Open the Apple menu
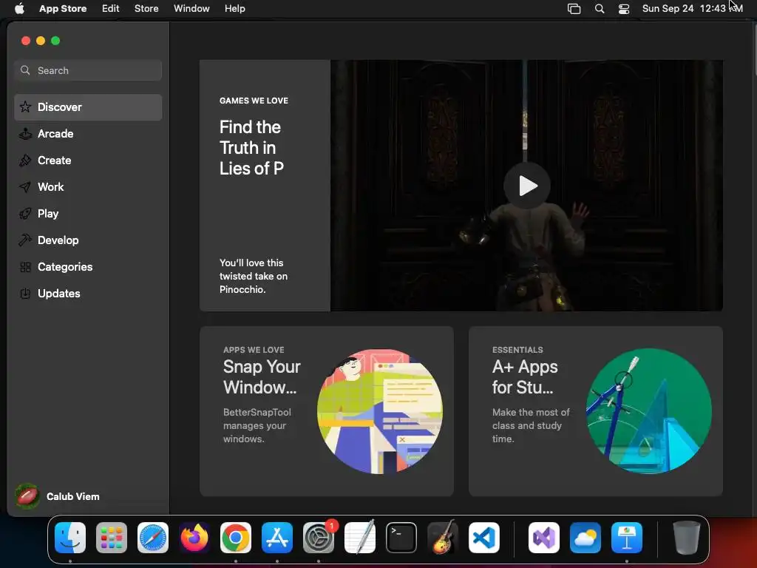Image resolution: width=757 pixels, height=568 pixels. [x=19, y=8]
